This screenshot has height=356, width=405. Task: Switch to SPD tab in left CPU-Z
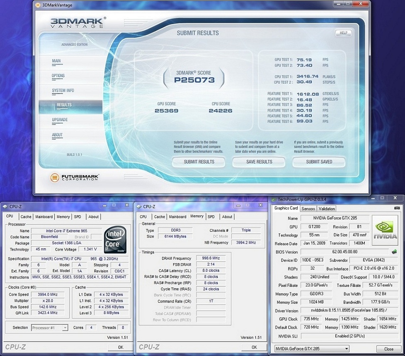78,216
